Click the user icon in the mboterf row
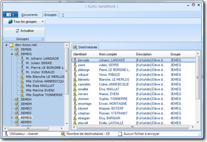207x142 pixels. tap(75, 109)
